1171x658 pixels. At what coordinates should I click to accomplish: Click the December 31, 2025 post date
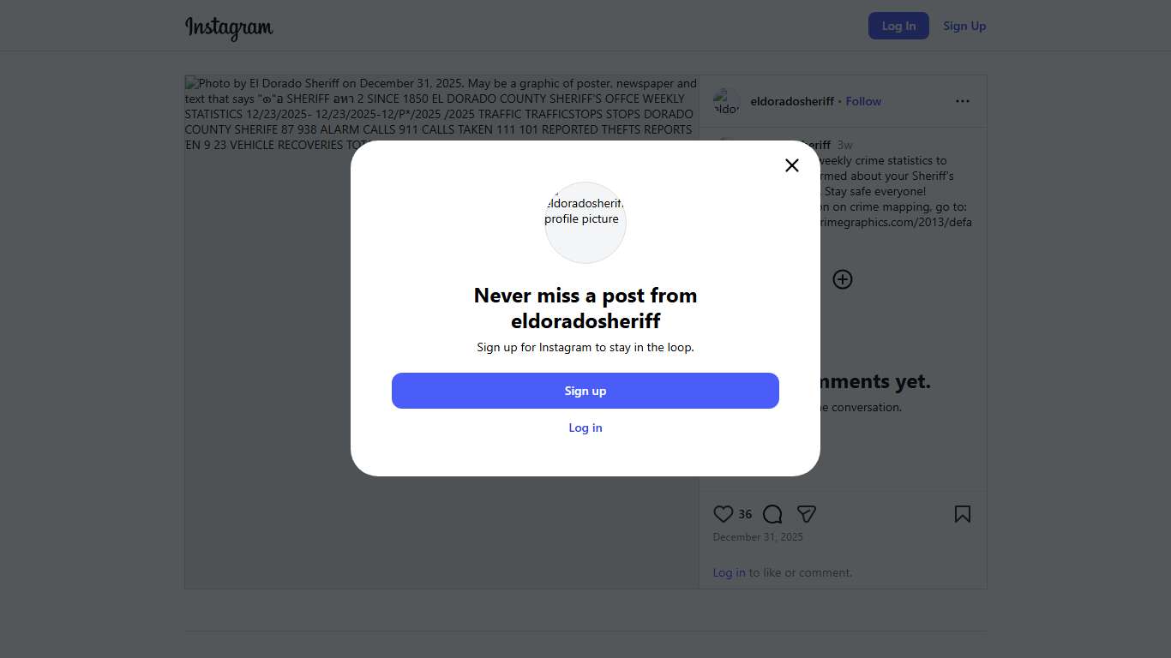(758, 537)
